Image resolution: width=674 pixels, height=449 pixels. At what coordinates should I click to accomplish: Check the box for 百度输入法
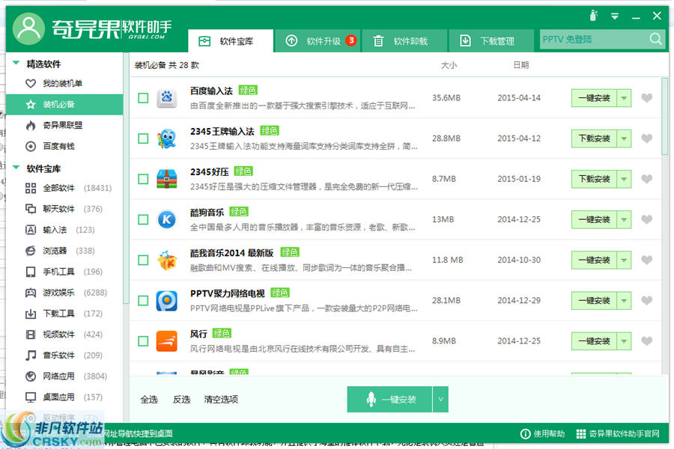point(143,98)
